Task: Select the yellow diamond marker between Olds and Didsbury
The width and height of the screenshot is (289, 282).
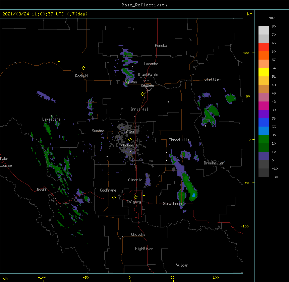Action: pos(130,140)
